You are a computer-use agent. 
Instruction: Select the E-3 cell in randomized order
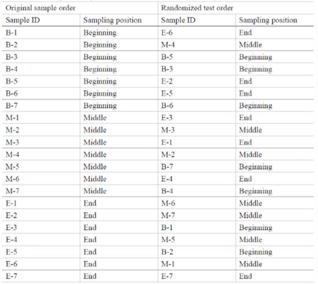click(x=197, y=117)
